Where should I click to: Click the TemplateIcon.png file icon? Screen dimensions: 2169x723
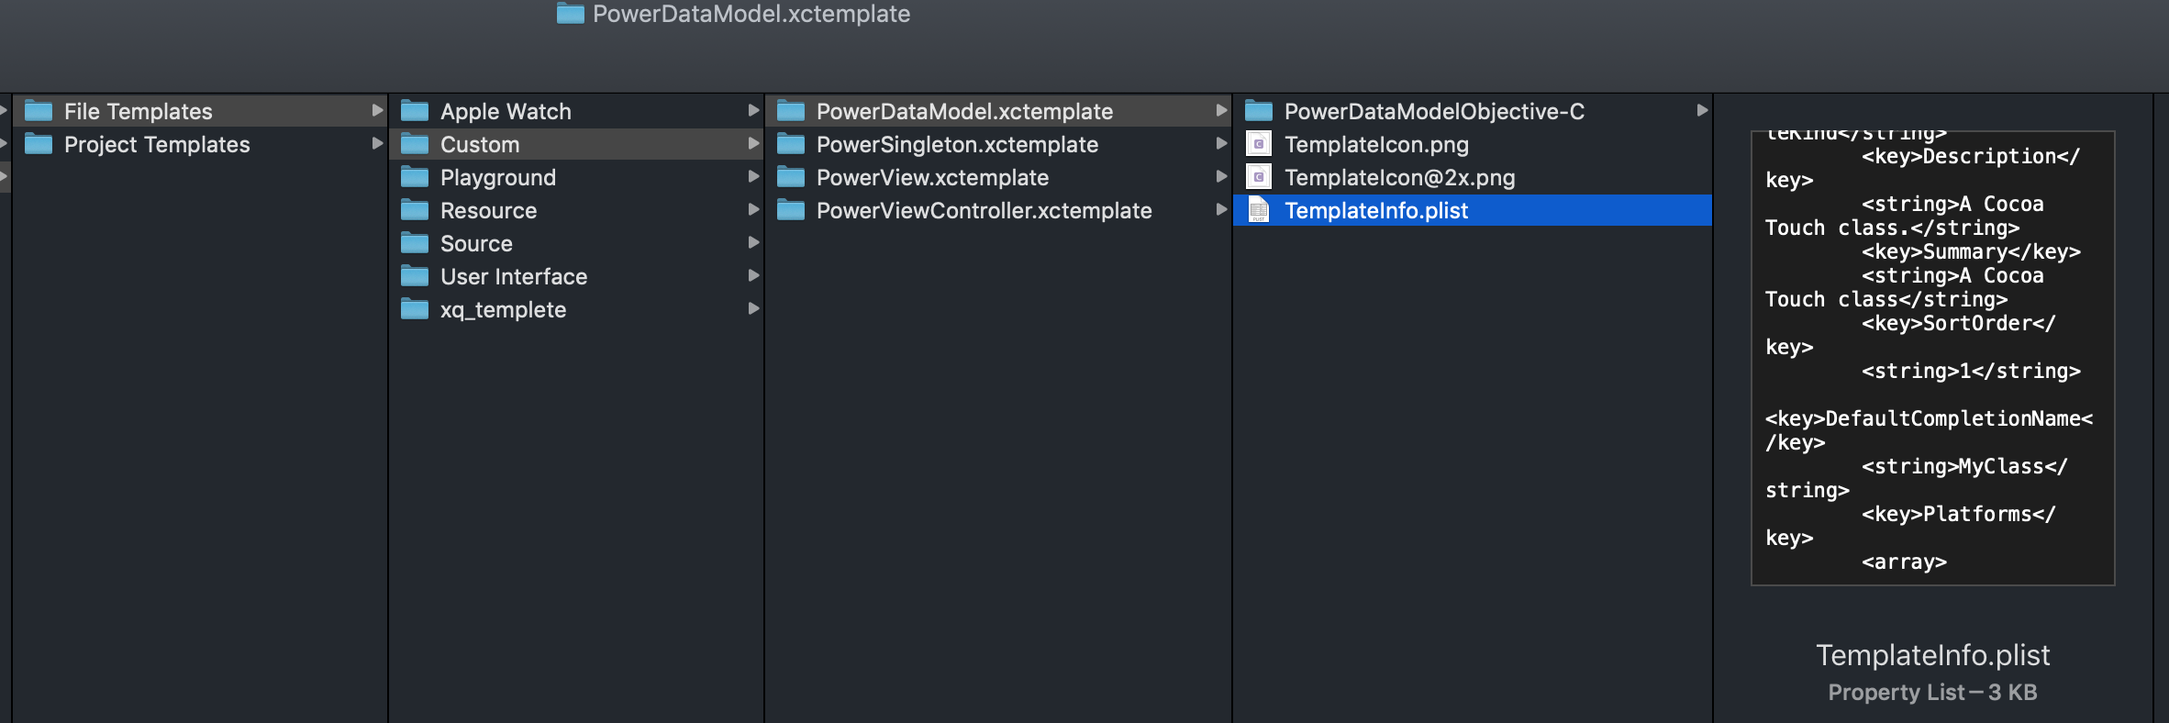pos(1259,144)
